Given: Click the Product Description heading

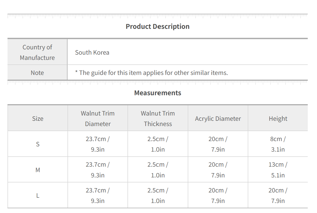Looking at the screenshot, I should tap(157, 27).
